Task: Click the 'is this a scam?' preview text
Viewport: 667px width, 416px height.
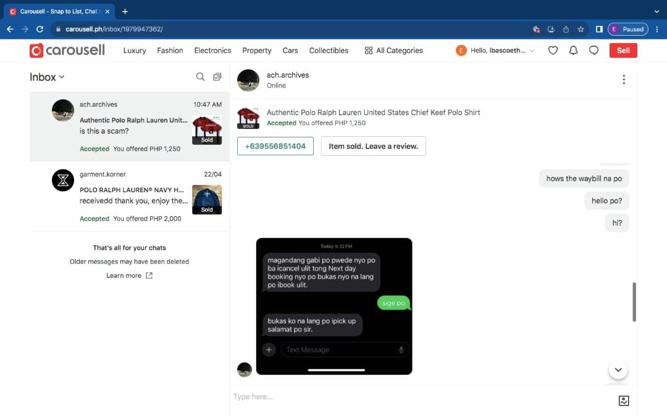Action: tap(104, 131)
